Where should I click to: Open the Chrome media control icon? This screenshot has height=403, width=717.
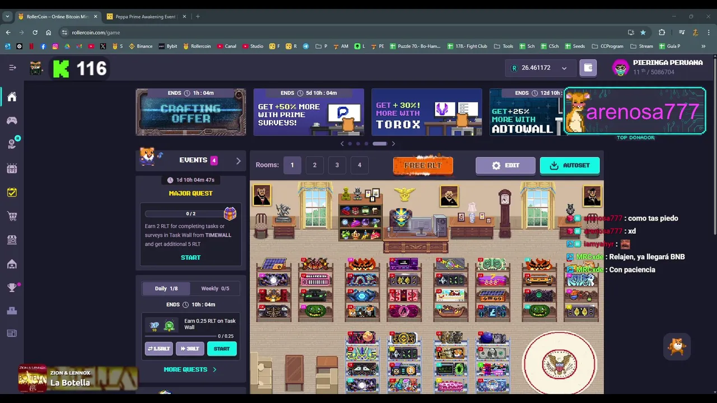pyautogui.click(x=682, y=32)
